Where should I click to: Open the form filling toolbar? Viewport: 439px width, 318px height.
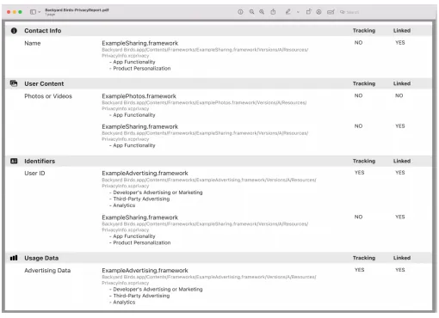coord(331,12)
